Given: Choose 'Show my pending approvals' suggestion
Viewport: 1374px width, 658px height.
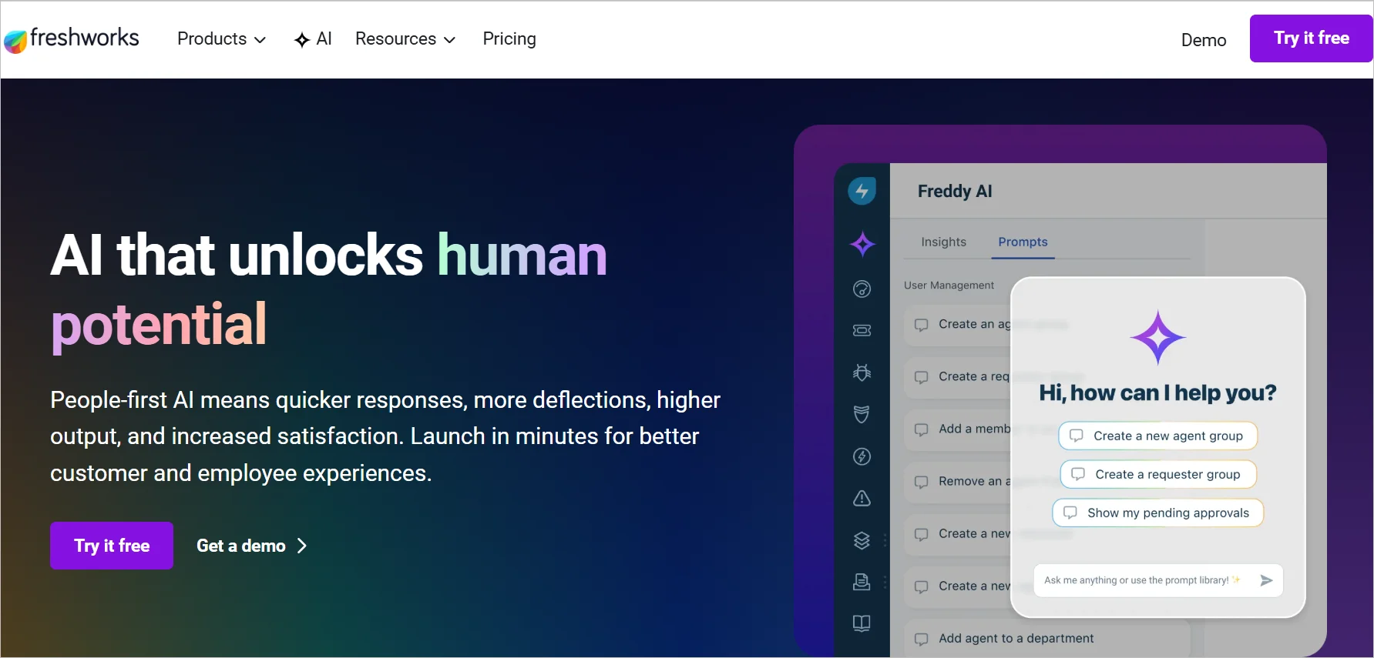Looking at the screenshot, I should 1157,513.
